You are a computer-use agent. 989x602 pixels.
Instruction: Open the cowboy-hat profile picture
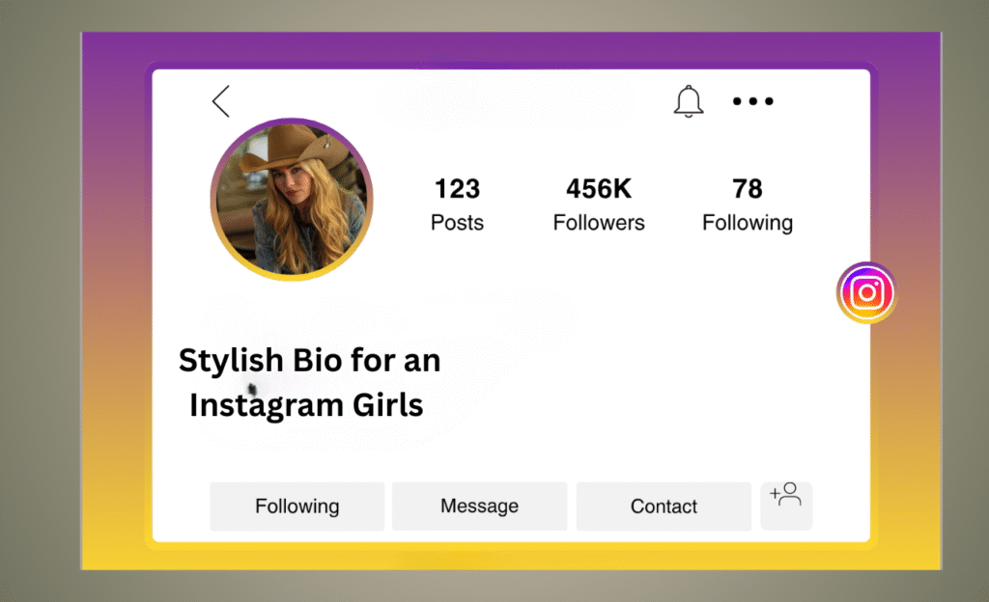point(291,198)
